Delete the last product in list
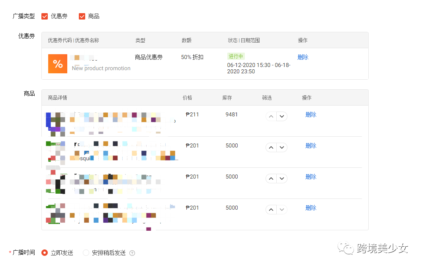 click(311, 208)
